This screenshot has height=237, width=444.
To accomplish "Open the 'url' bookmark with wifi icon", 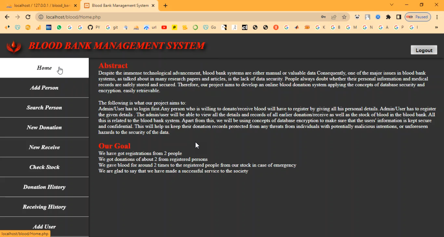I will (x=150, y=27).
